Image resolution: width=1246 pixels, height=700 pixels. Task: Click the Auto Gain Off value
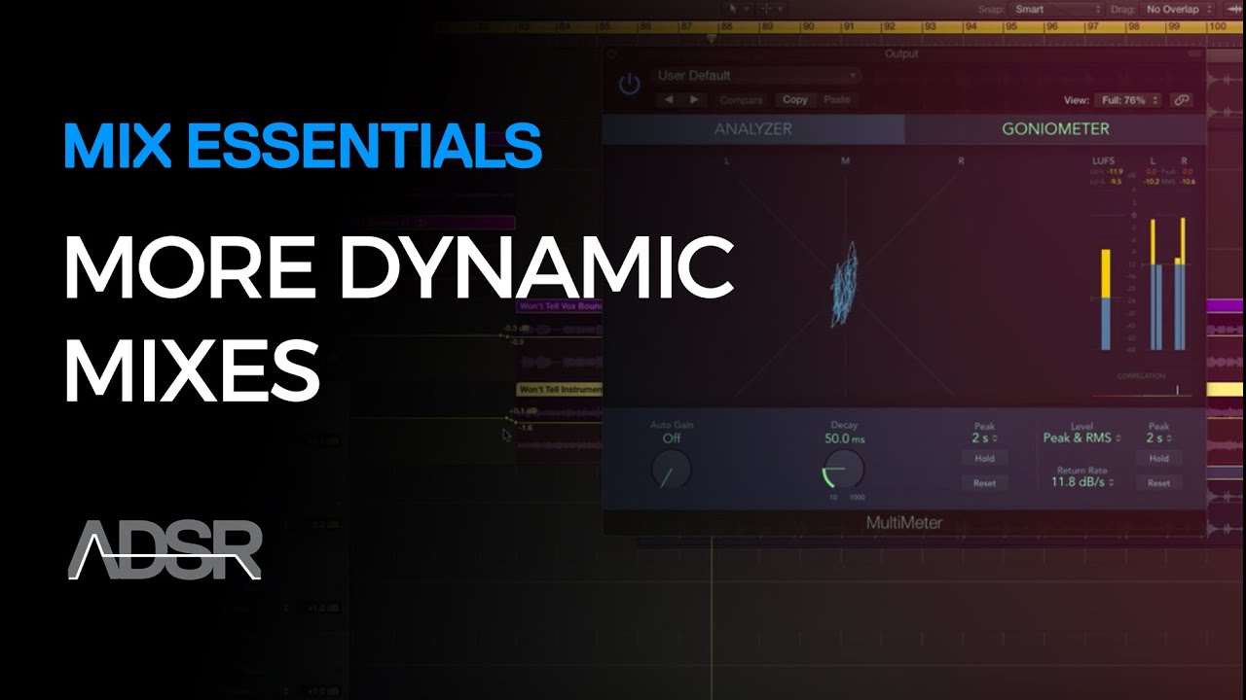672,438
